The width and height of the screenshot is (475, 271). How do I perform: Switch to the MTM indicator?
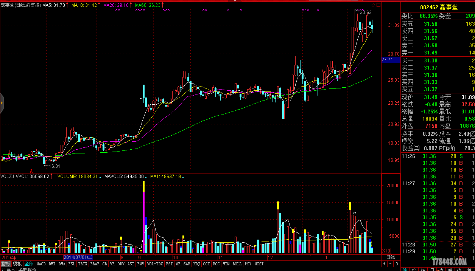226,264
